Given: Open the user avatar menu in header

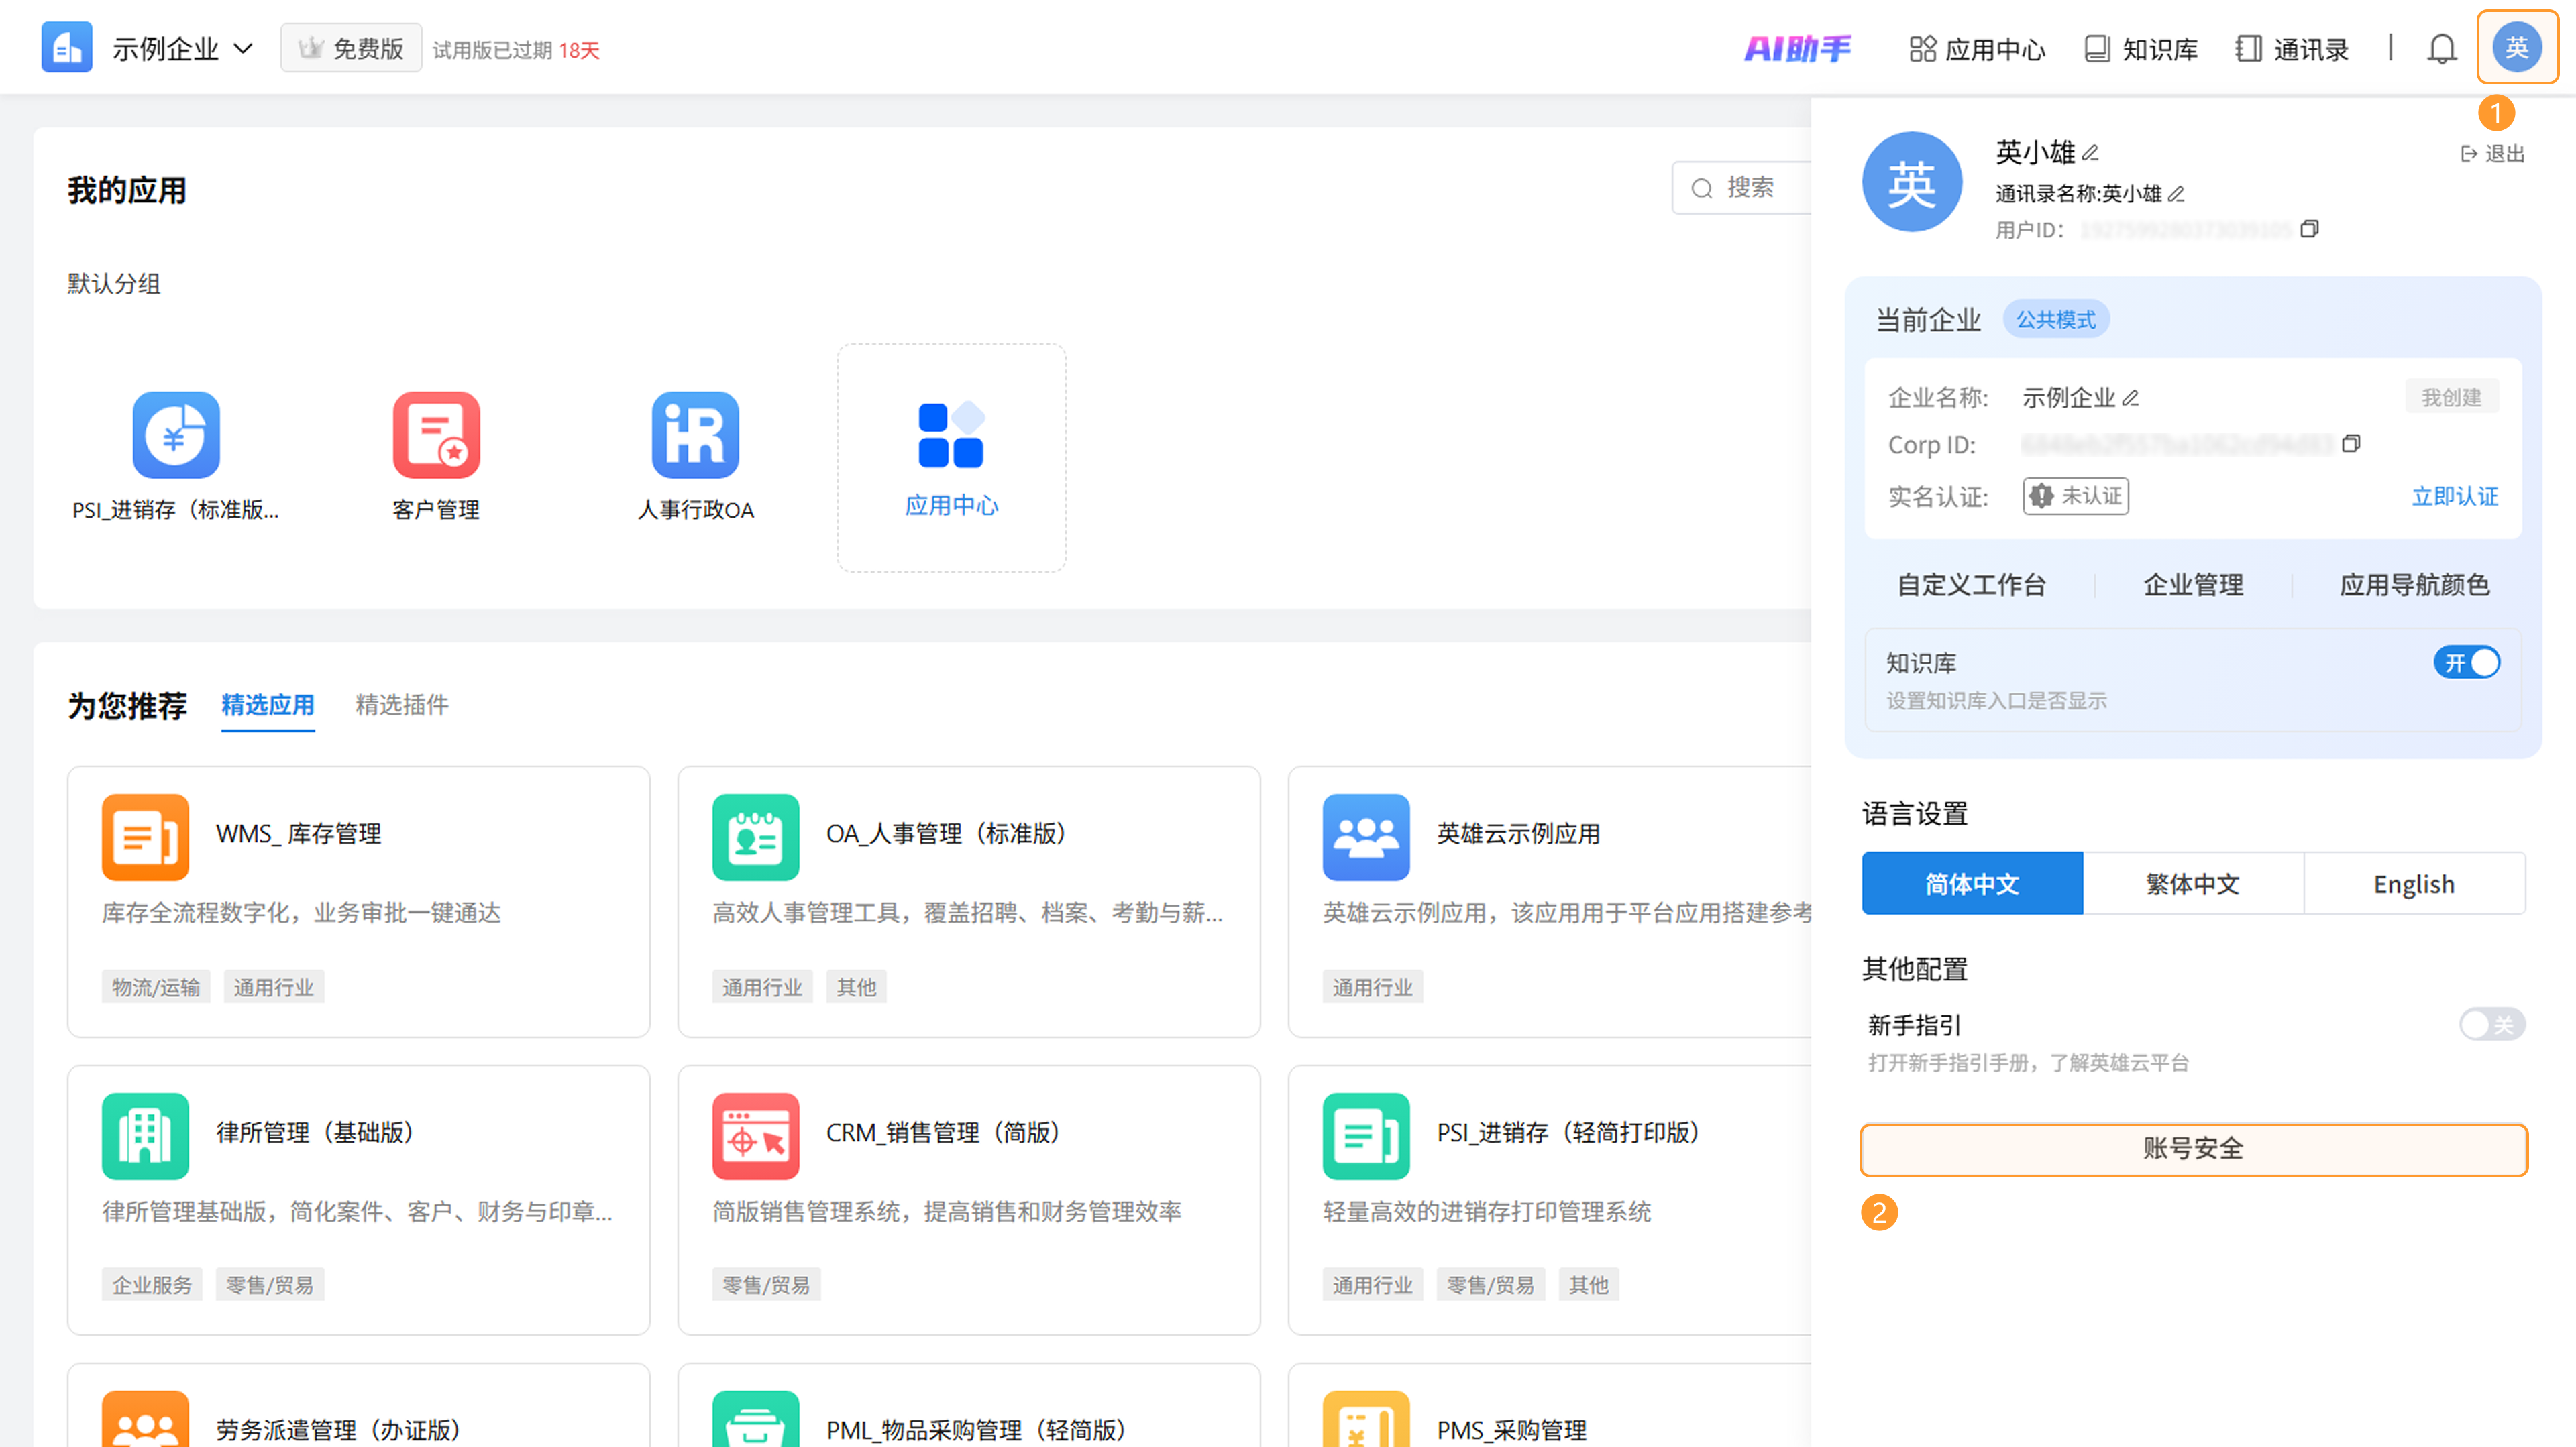Looking at the screenshot, I should coord(2516,47).
